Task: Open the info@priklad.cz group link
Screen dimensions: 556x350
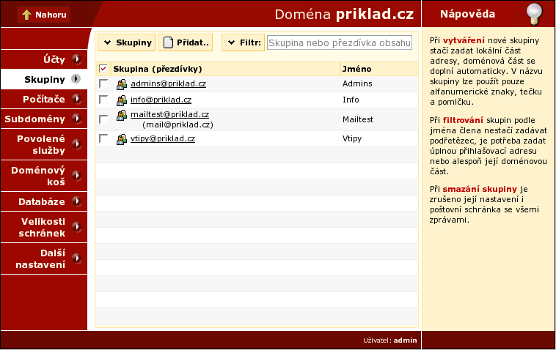Action: click(x=161, y=100)
